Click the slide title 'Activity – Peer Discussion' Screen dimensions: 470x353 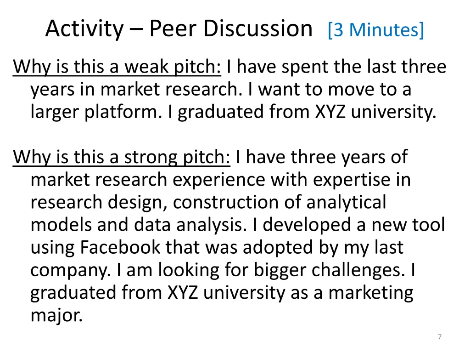pyautogui.click(x=179, y=29)
